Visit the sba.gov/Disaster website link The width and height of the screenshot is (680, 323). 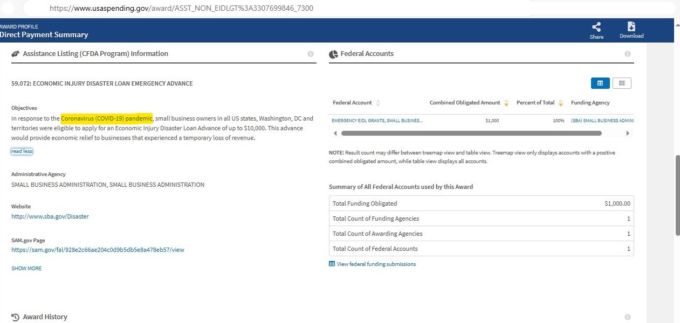pos(50,216)
